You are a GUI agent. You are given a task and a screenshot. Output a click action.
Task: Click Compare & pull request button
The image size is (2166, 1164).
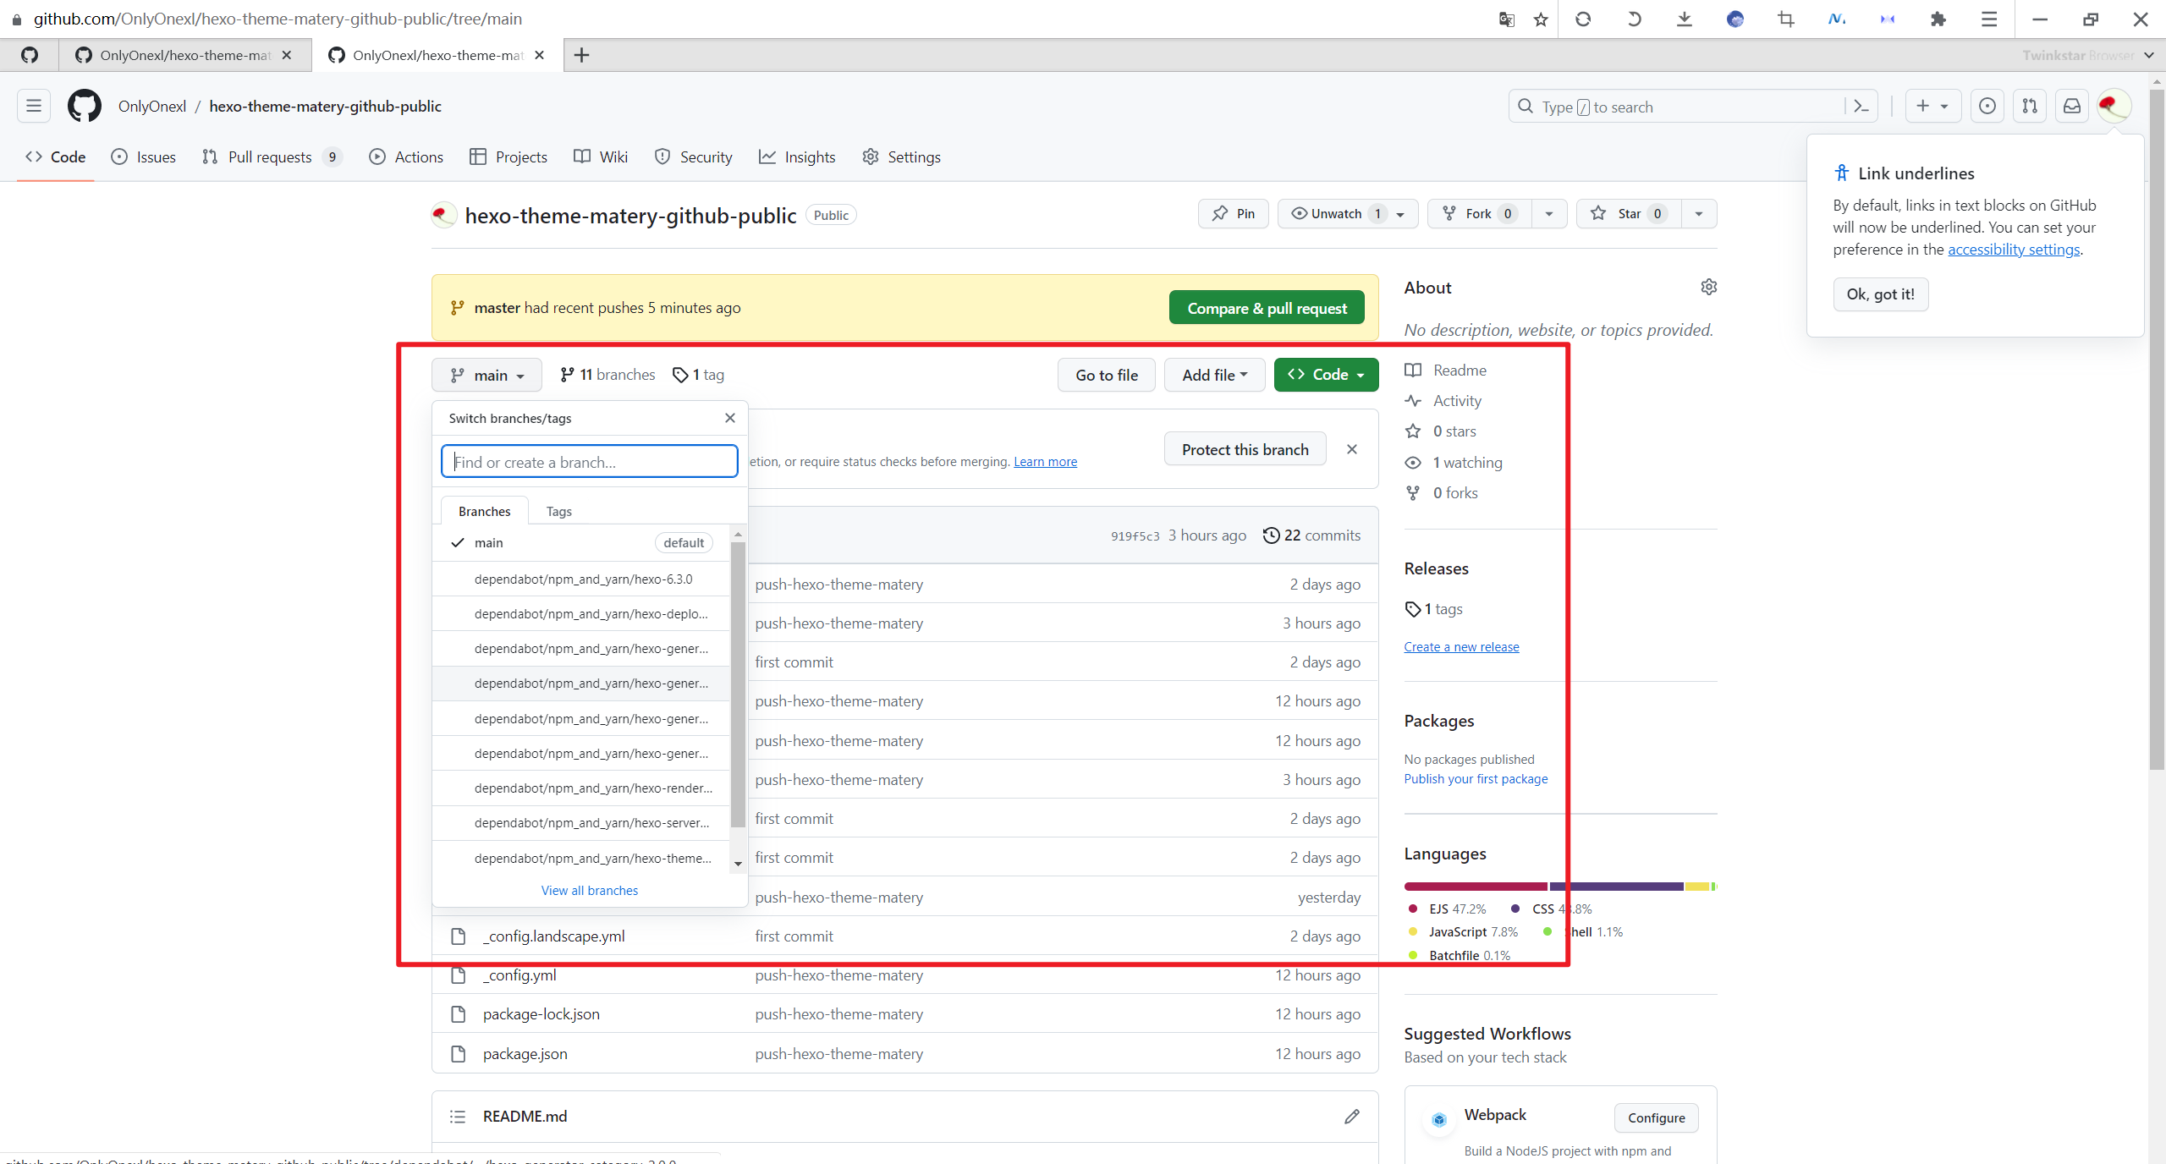click(x=1267, y=308)
